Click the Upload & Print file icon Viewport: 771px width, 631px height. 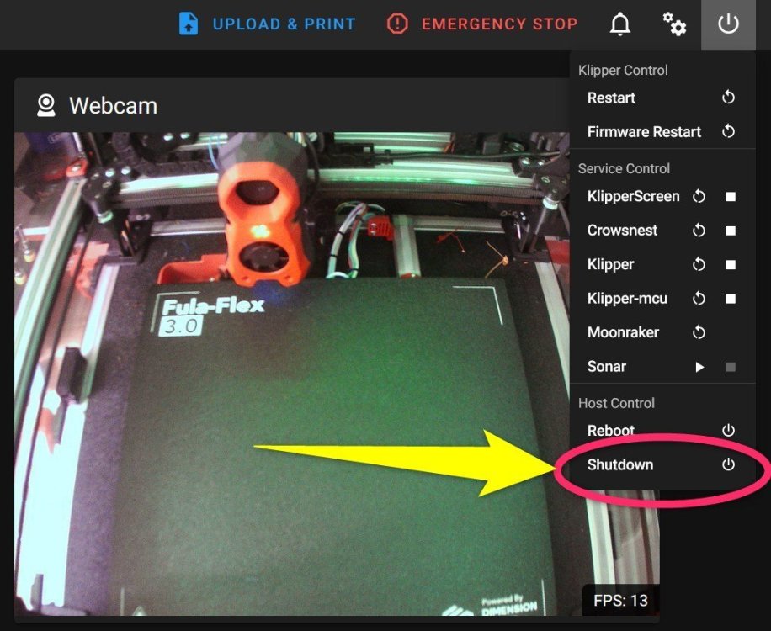tap(189, 24)
